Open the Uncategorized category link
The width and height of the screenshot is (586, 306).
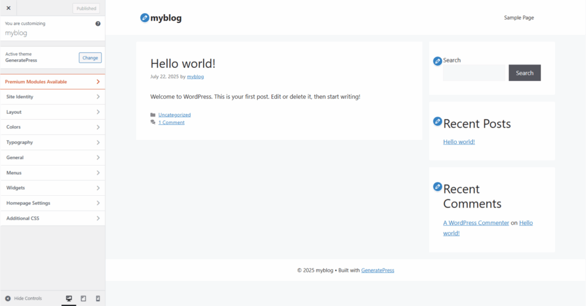click(175, 115)
